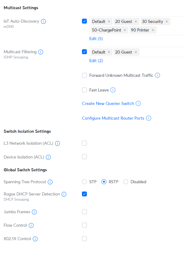Viewport: 185px width, 264px height.
Task: Remove the 30 Security network tag
Action: pos(167,22)
